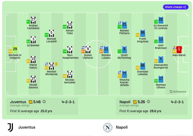Click Michele Di Gregorio's green goalkeeper jersey
Screen dimensions: 193x136
point(15,49)
